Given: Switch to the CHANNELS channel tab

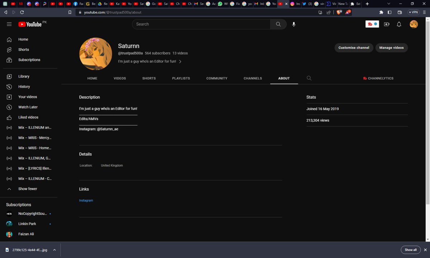Looking at the screenshot, I should pyautogui.click(x=253, y=78).
